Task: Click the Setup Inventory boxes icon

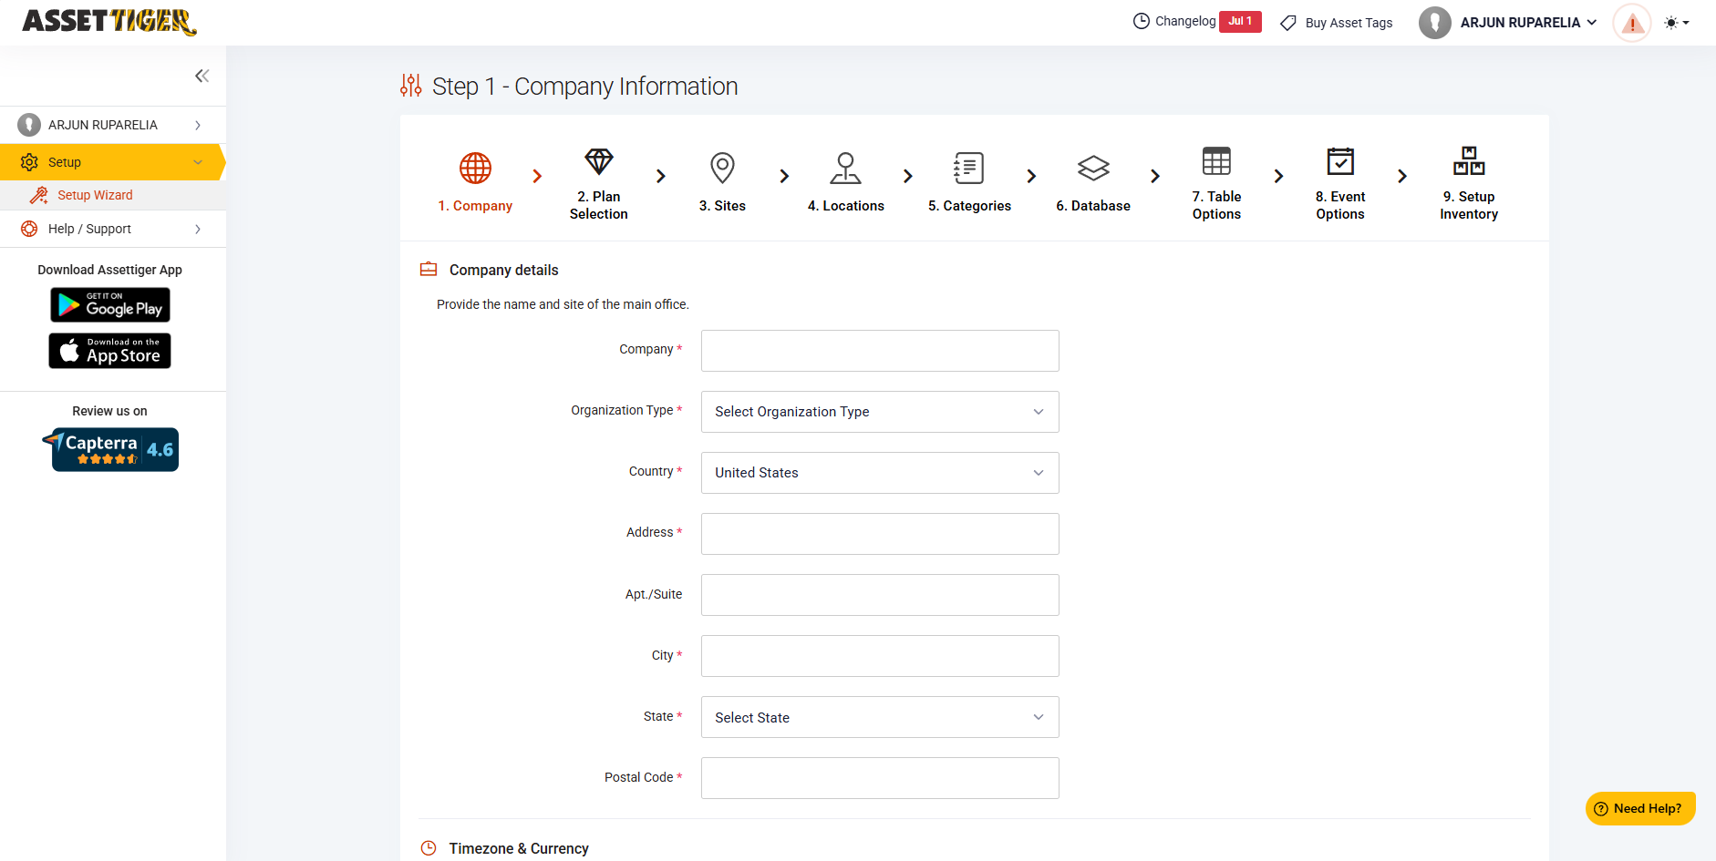Action: point(1468,161)
